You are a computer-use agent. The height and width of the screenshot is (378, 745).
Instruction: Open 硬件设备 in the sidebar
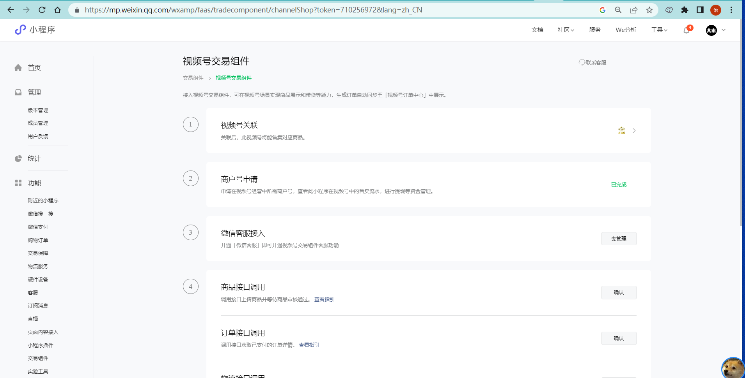coord(38,280)
